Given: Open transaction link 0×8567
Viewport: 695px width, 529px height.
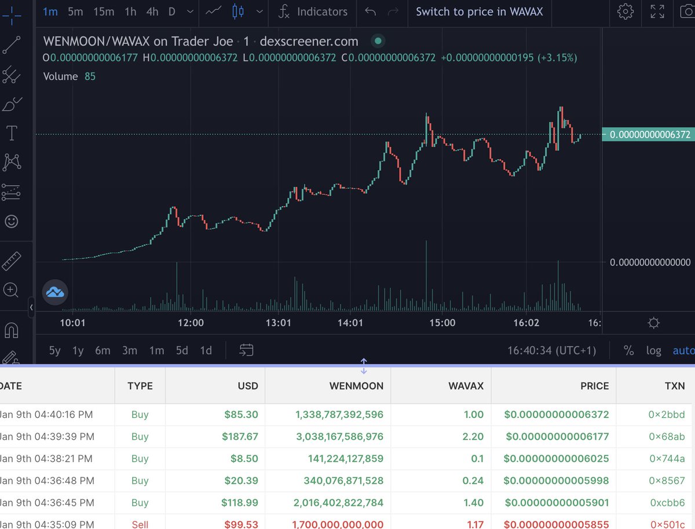Looking at the screenshot, I should click(667, 480).
